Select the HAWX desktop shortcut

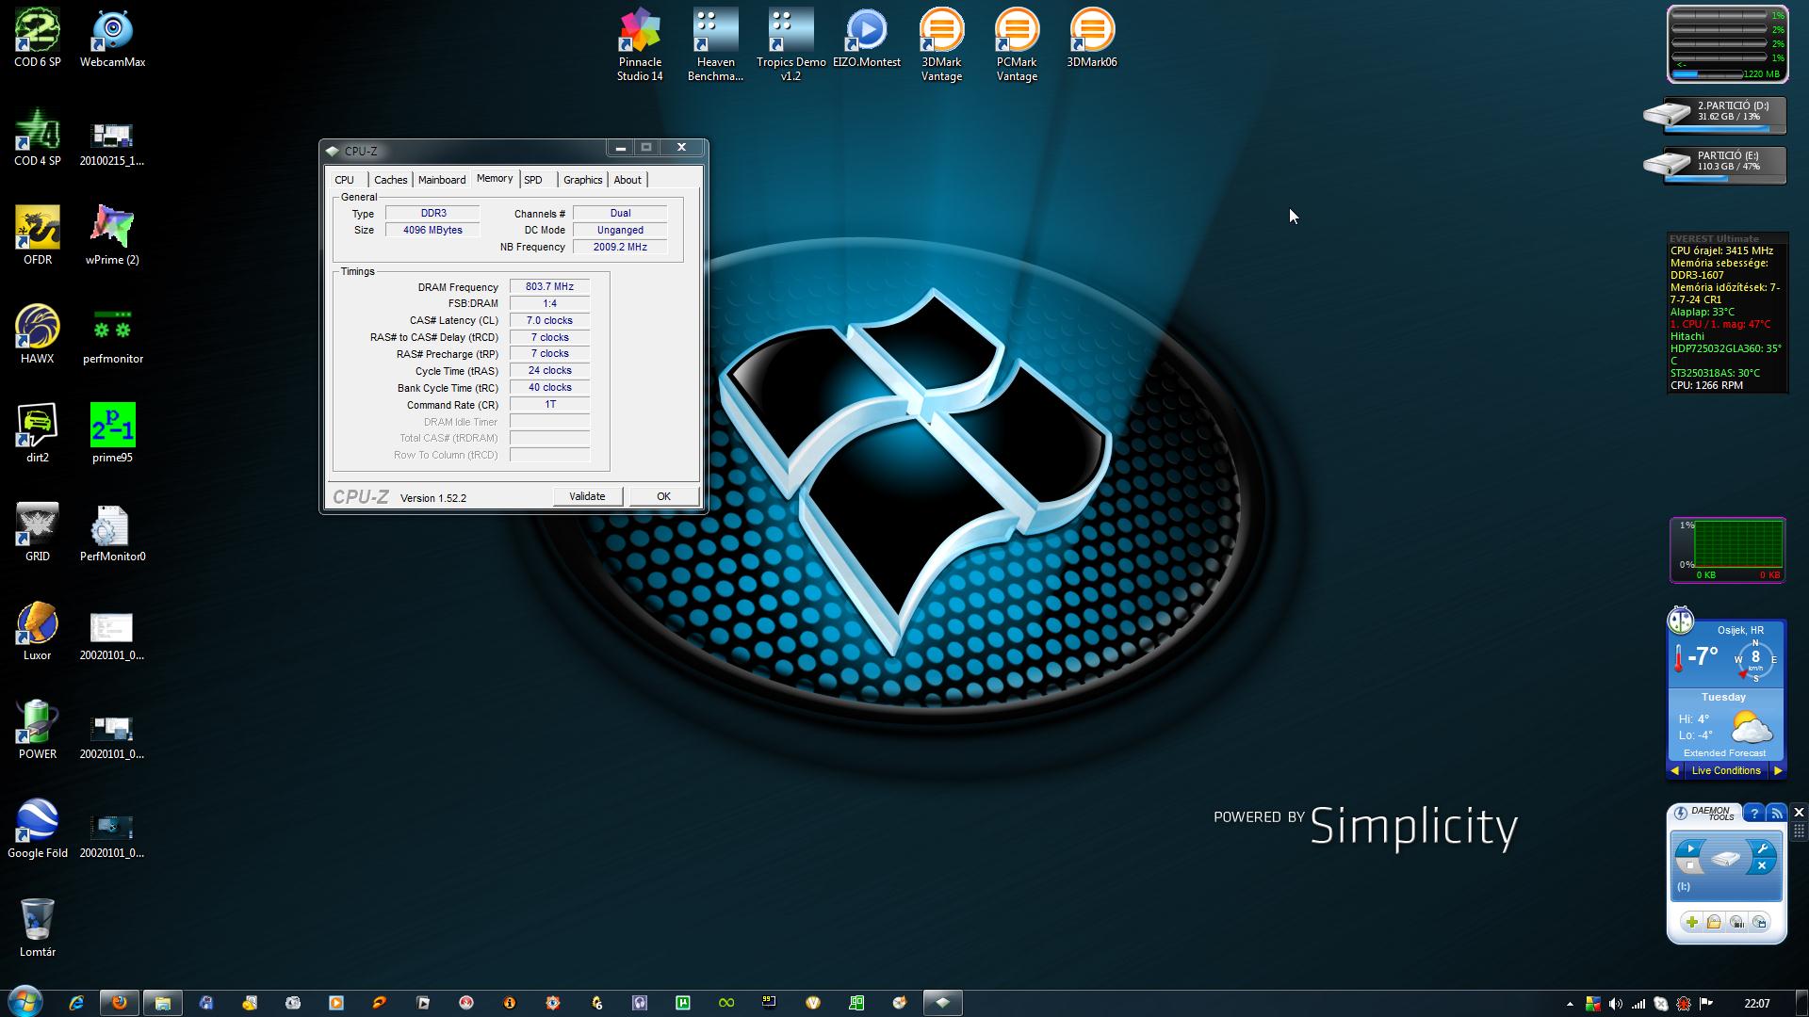pos(38,334)
